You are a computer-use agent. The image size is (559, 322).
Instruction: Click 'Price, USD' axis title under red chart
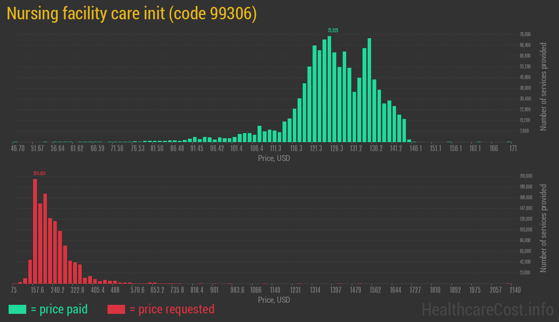(x=274, y=300)
